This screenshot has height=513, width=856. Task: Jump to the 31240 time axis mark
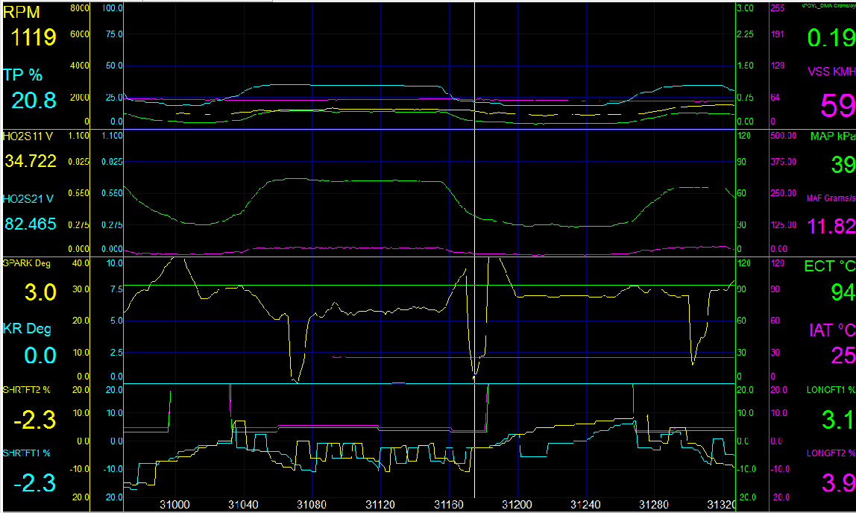[x=586, y=505]
